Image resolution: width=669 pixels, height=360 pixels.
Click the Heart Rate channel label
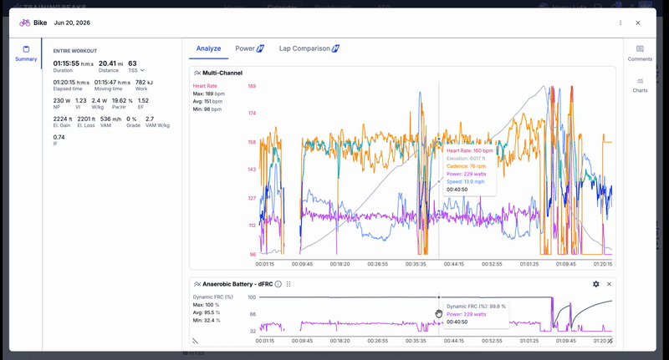click(205, 86)
